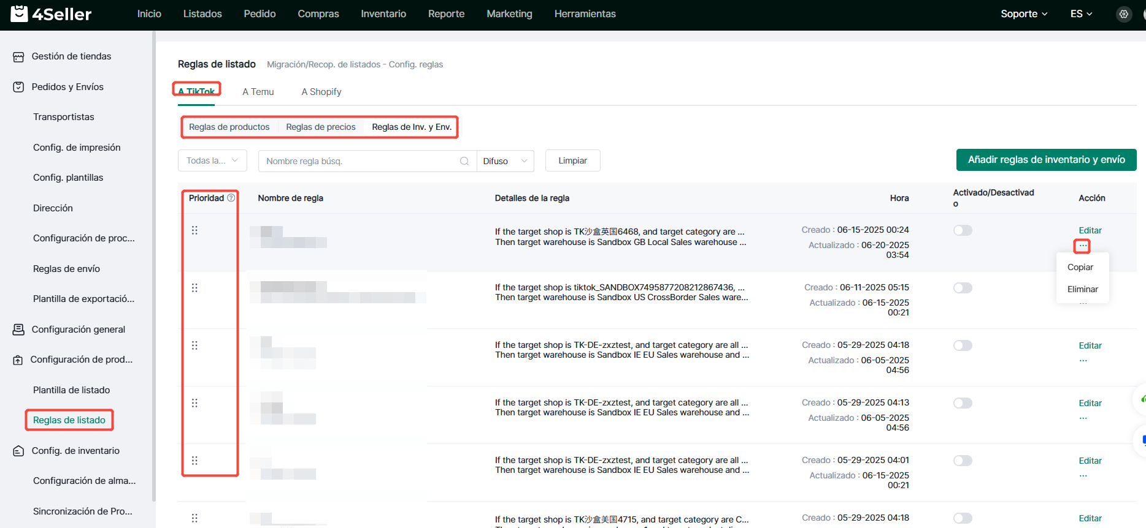1146x528 pixels.
Task: Edit the TK沙盒美国4715 rule
Action: coord(1090,518)
